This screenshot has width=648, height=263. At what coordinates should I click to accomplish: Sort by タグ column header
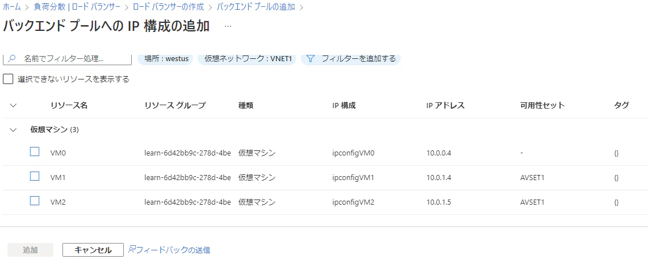pos(622,106)
